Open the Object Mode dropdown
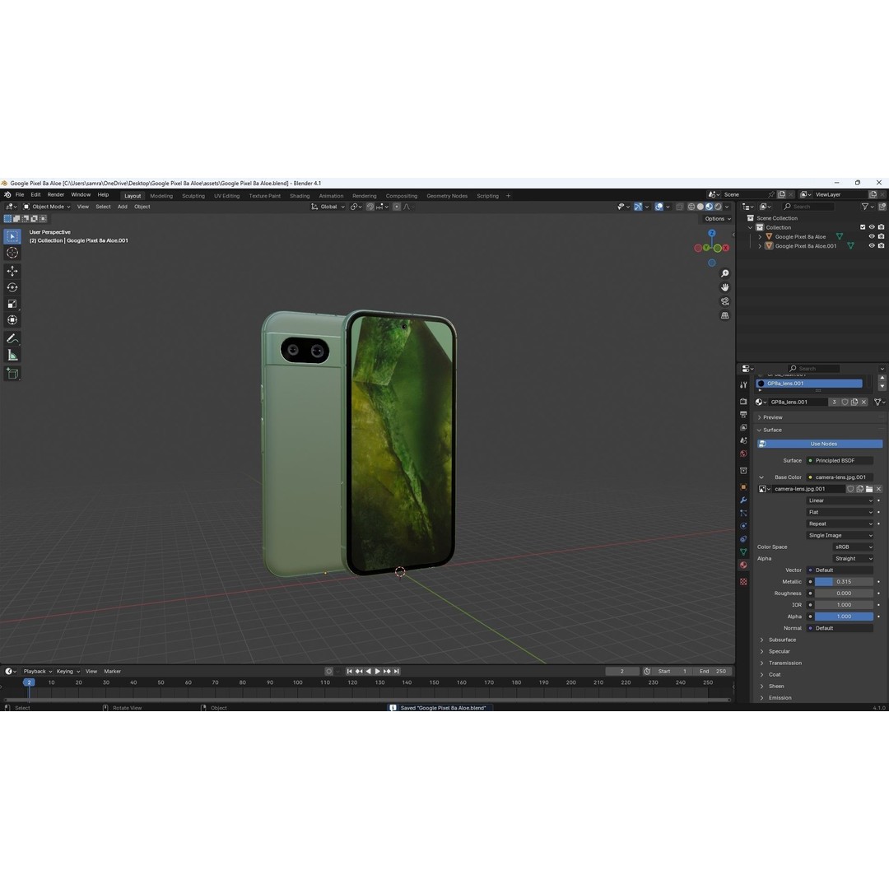The image size is (889, 889). click(x=47, y=207)
